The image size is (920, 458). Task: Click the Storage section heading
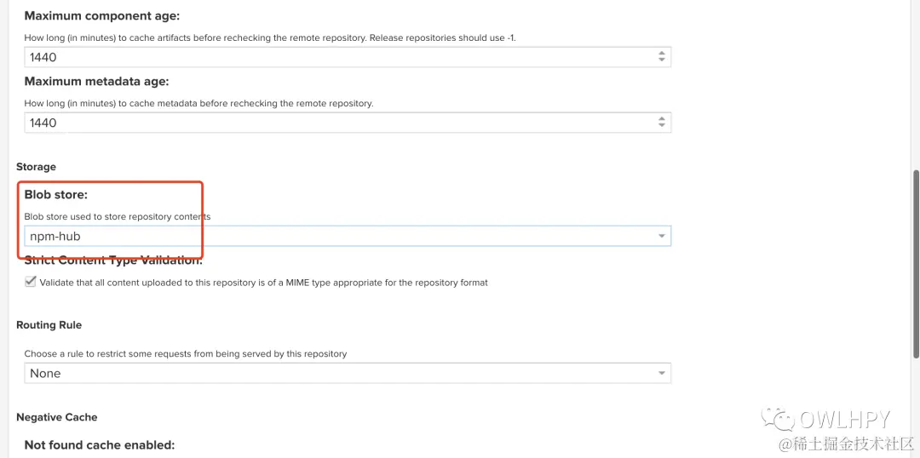click(x=36, y=167)
